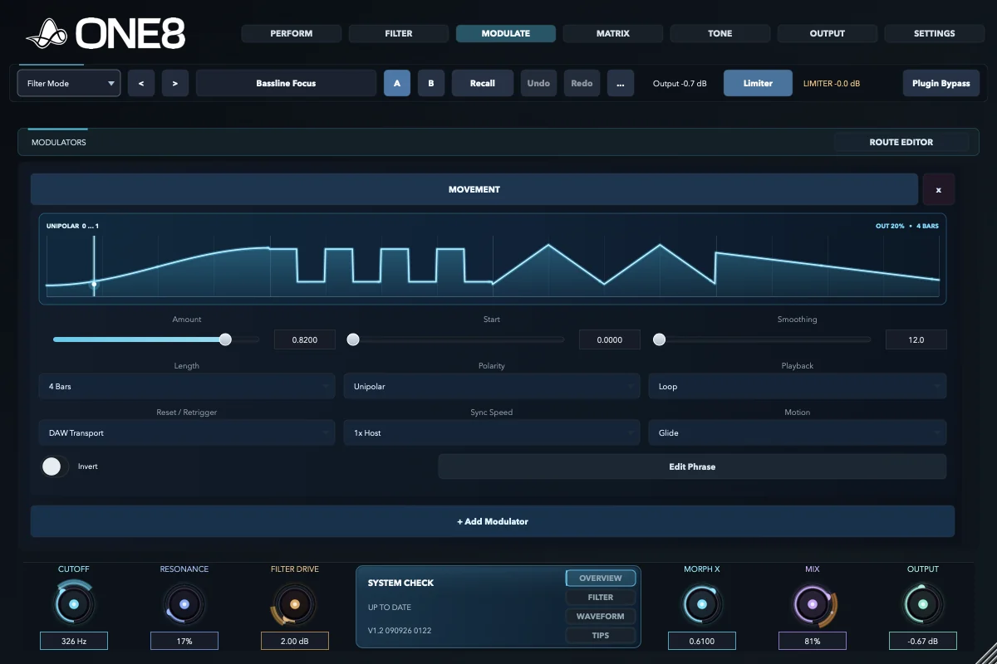Click the Recall button
Viewport: 997px width, 664px height.
[x=483, y=83]
